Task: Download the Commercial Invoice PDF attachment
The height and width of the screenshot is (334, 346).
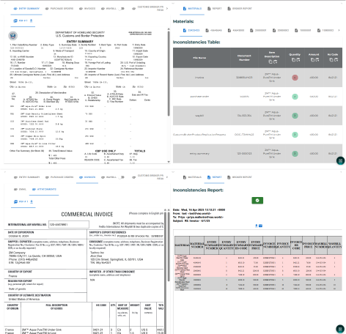Action: (32, 201)
